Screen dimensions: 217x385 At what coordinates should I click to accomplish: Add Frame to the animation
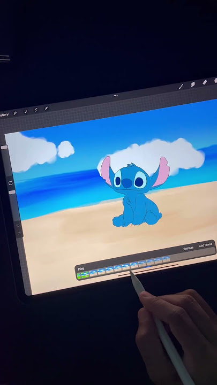pyautogui.click(x=205, y=245)
